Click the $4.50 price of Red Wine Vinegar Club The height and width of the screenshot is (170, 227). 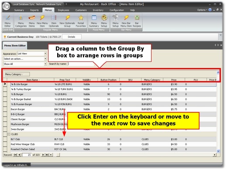174,144
